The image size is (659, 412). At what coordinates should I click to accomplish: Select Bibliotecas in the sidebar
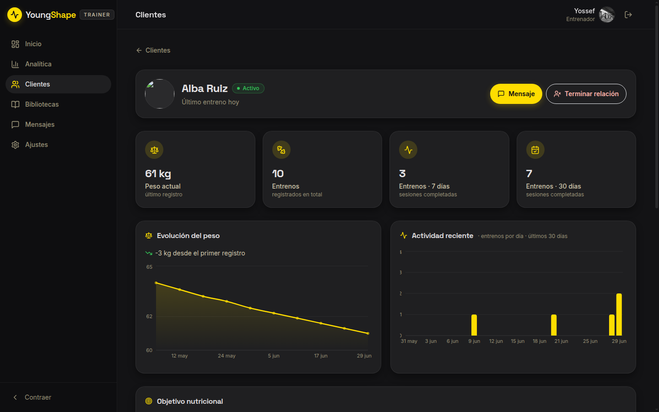pyautogui.click(x=58, y=104)
